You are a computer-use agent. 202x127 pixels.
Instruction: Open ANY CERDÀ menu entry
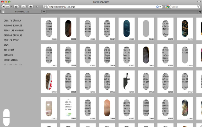click(x=9, y=50)
